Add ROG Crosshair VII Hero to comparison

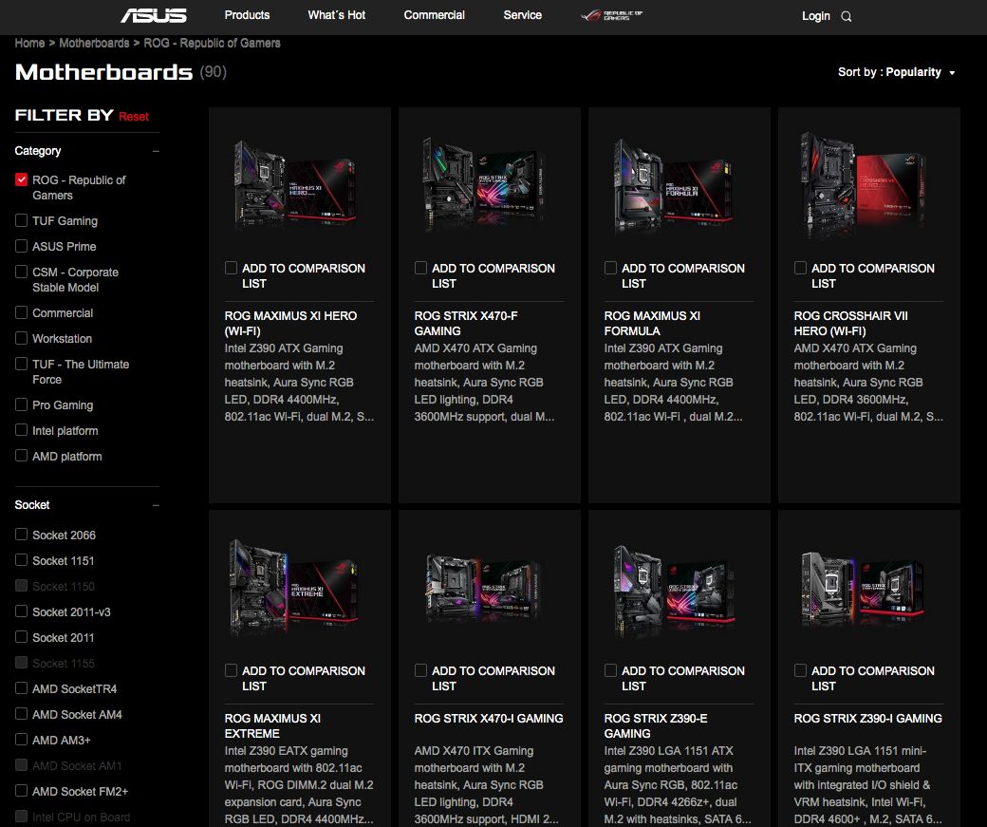pos(801,269)
